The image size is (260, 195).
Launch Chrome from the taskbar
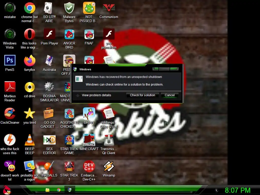tap(59, 190)
